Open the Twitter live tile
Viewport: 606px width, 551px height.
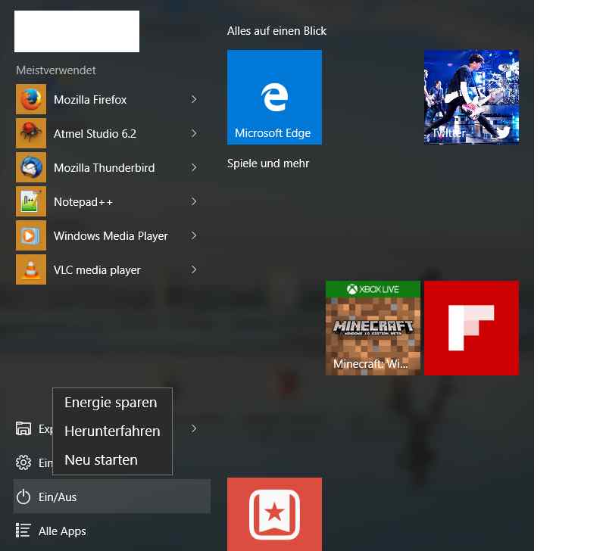[x=471, y=98]
